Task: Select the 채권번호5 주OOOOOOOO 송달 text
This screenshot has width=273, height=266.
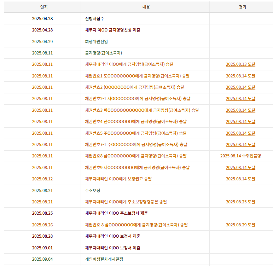Action: 136,133
